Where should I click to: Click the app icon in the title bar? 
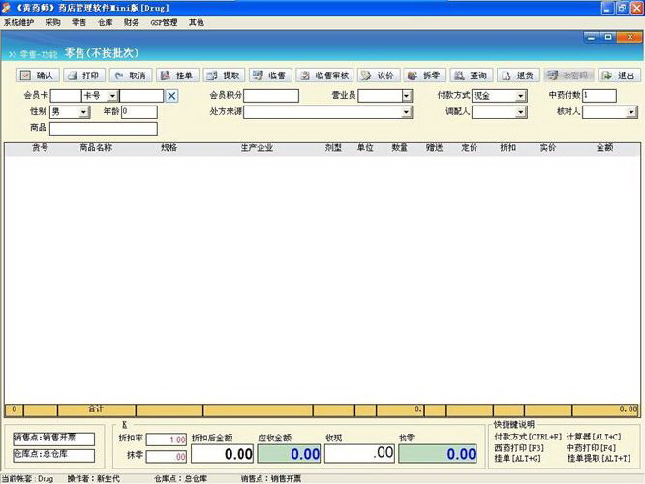[6, 8]
